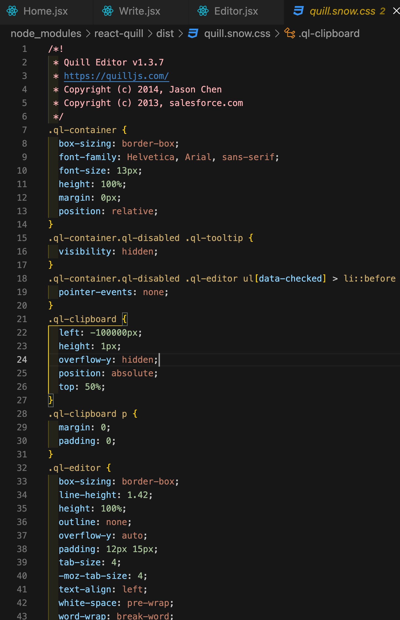Click the breadcrumb chevron after dist
The image size is (400, 620).
tap(181, 33)
